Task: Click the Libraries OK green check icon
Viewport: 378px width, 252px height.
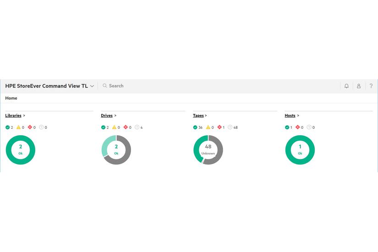Action: click(7, 127)
